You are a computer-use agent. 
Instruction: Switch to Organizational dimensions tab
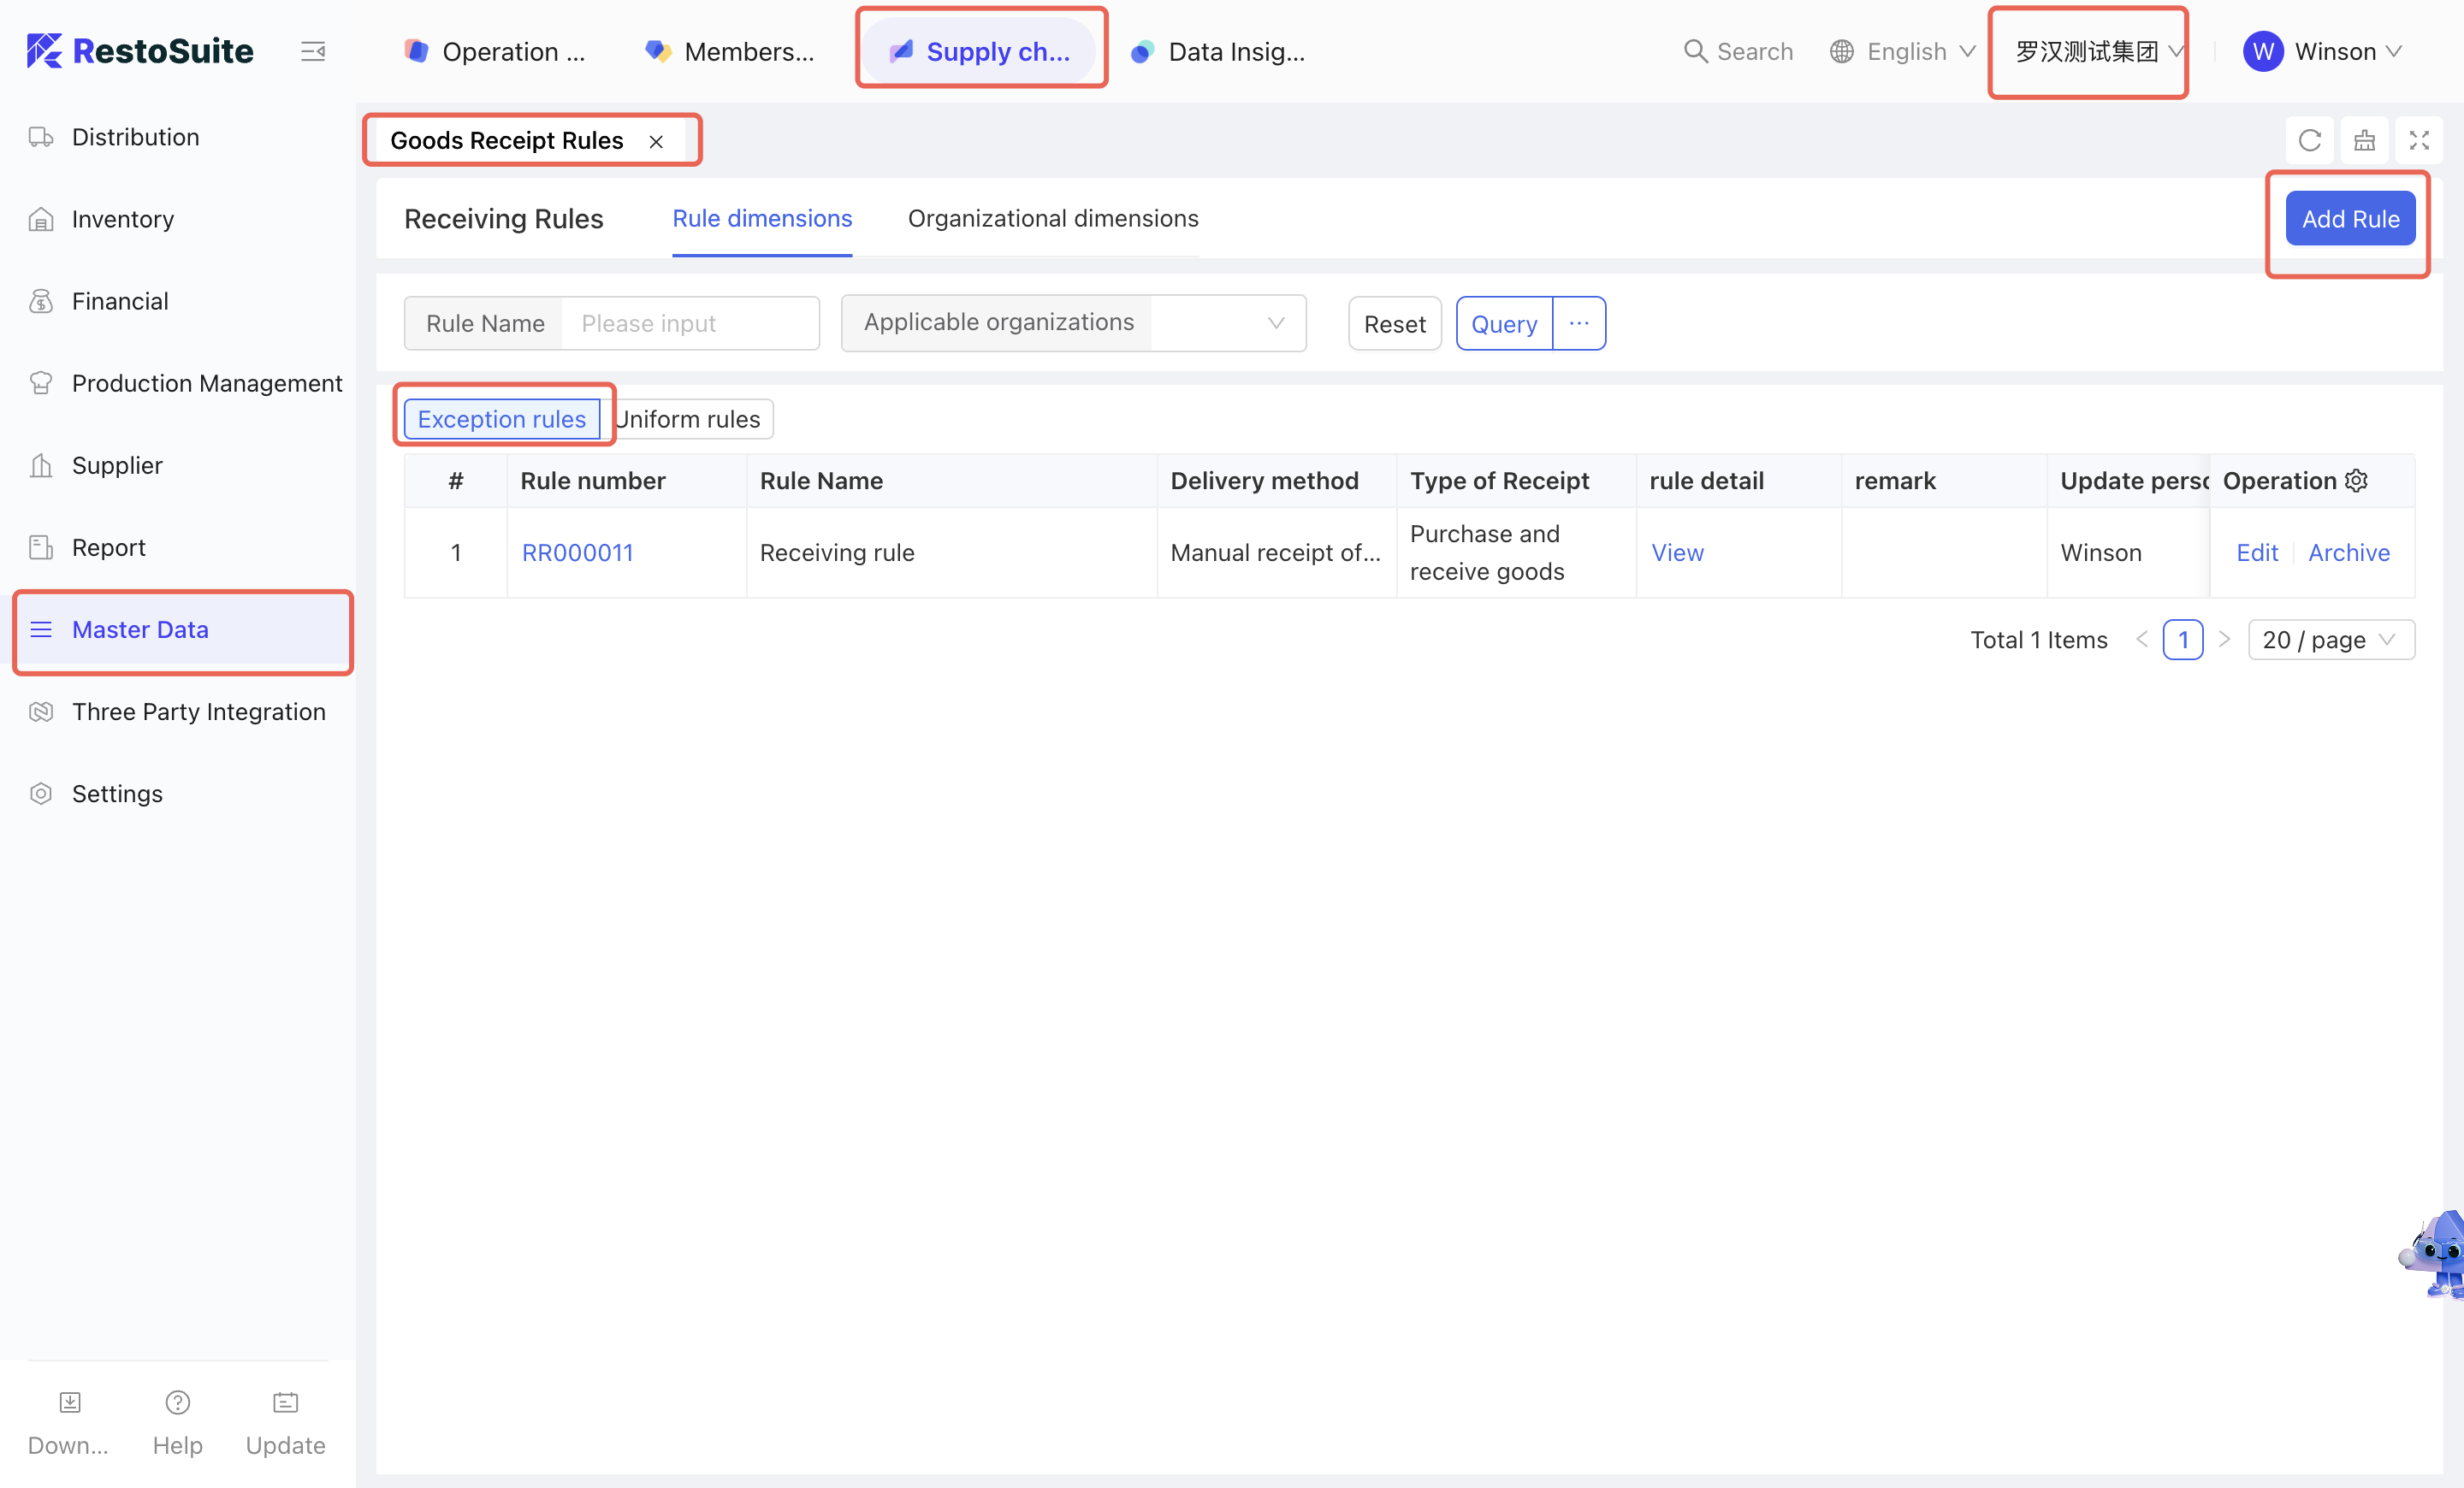click(1052, 218)
